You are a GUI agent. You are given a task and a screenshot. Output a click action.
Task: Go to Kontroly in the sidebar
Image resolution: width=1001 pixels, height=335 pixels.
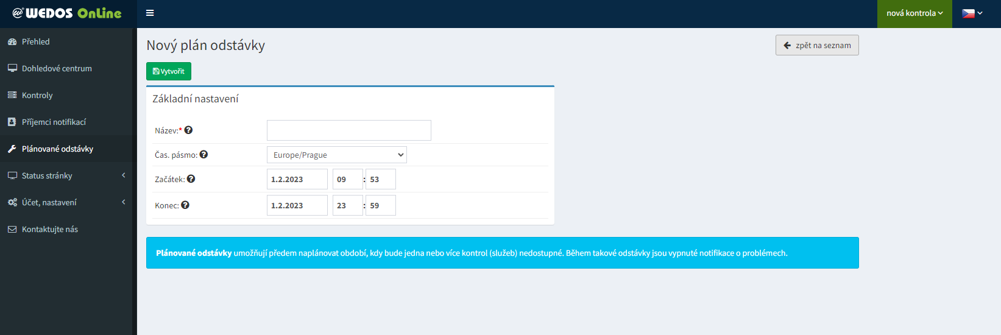click(66, 95)
